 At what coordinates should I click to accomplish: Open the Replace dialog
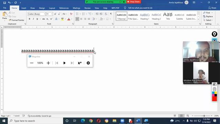tap(208, 17)
